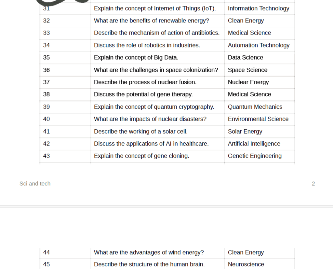333x269 pixels.
Task: Select the 'Solar Energy' cell
Action: [x=245, y=132]
